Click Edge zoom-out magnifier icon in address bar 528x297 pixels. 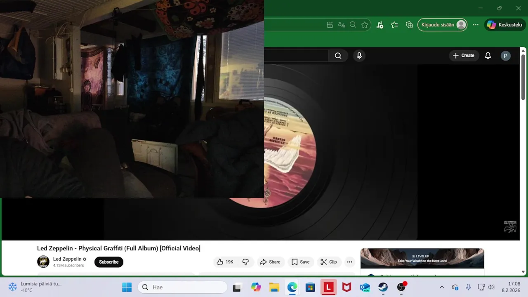353,25
